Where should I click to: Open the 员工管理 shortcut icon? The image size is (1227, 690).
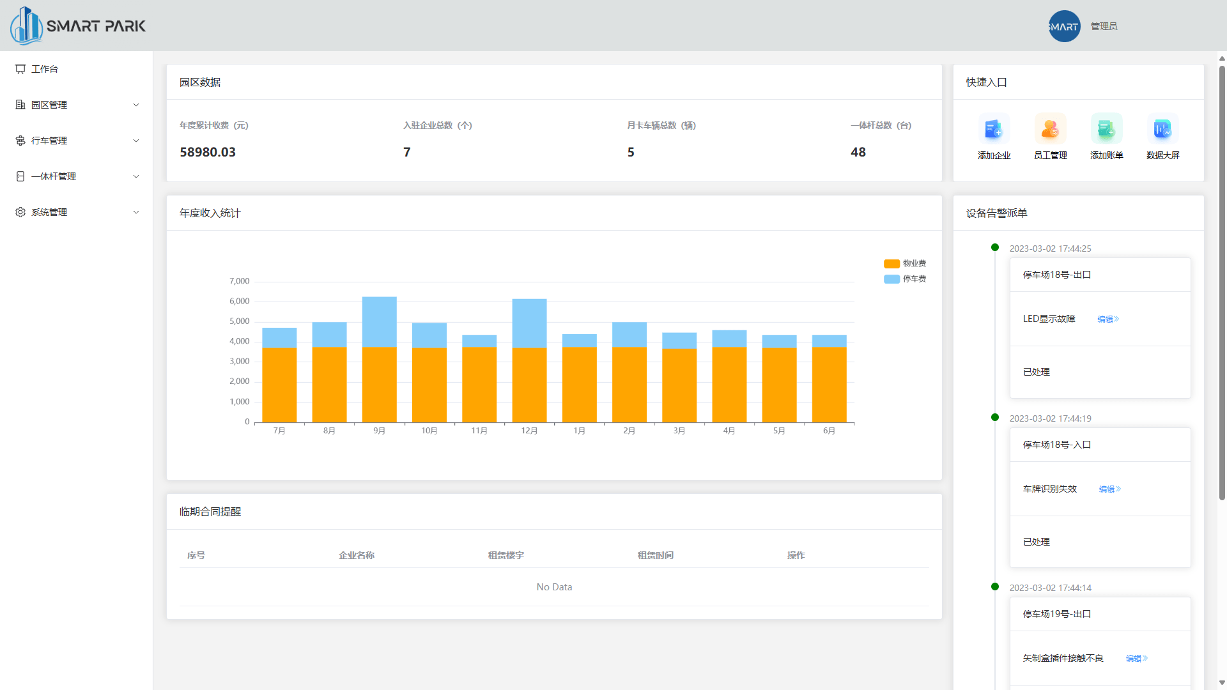tap(1050, 130)
